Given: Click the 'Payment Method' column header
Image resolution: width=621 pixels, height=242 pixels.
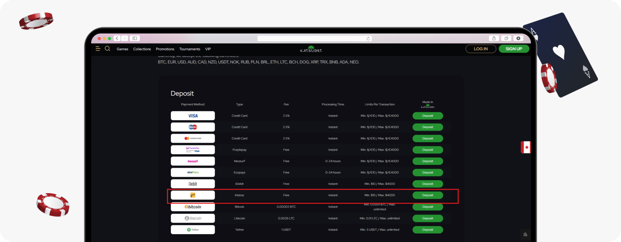Looking at the screenshot, I should coord(193,104).
